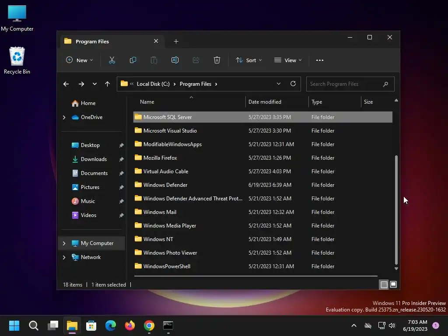Click Local Disk (C:) breadcrumb
This screenshot has height=336, width=448.
[153, 84]
